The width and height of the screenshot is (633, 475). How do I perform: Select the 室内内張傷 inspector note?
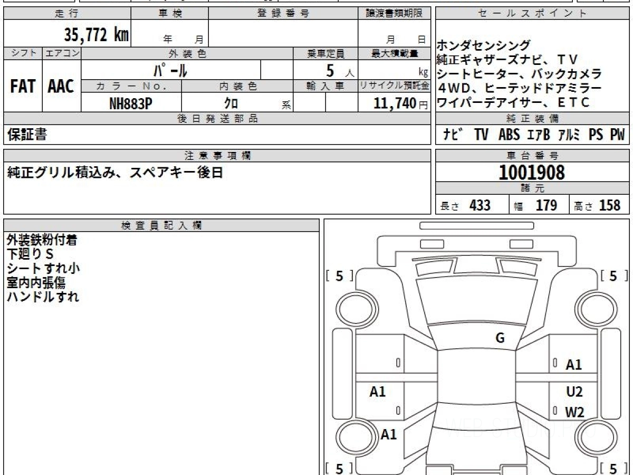(x=36, y=282)
